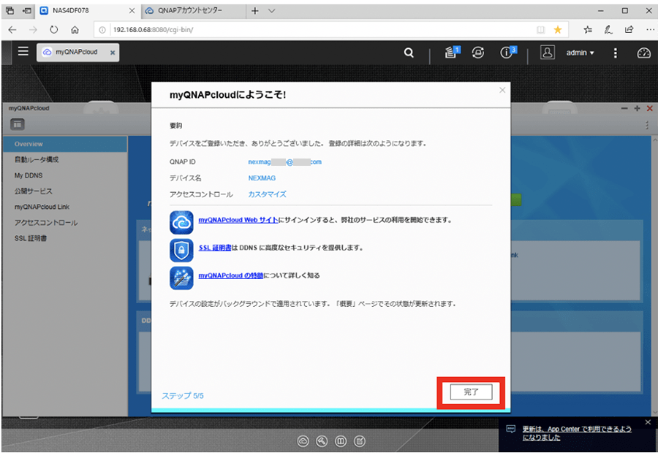Click the third desktop dock icon at bottom
658x458 pixels.
click(341, 441)
